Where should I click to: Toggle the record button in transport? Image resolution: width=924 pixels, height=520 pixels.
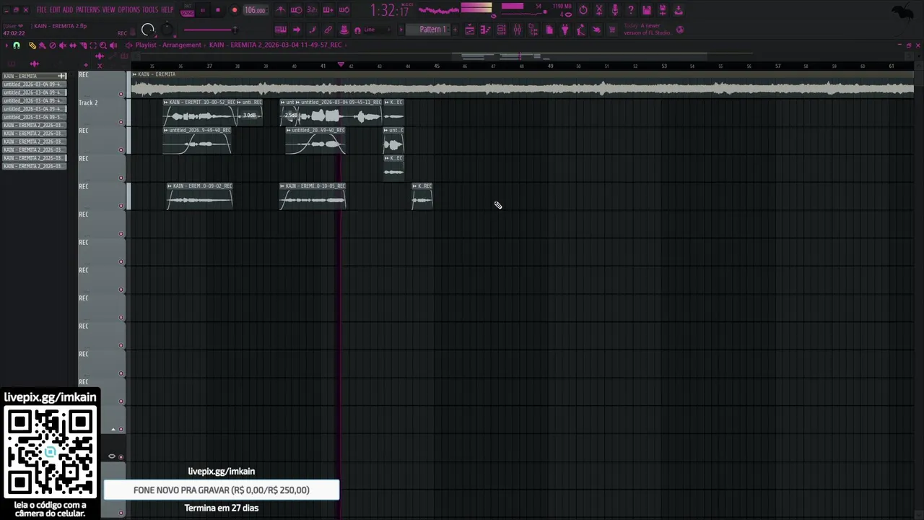tap(235, 10)
